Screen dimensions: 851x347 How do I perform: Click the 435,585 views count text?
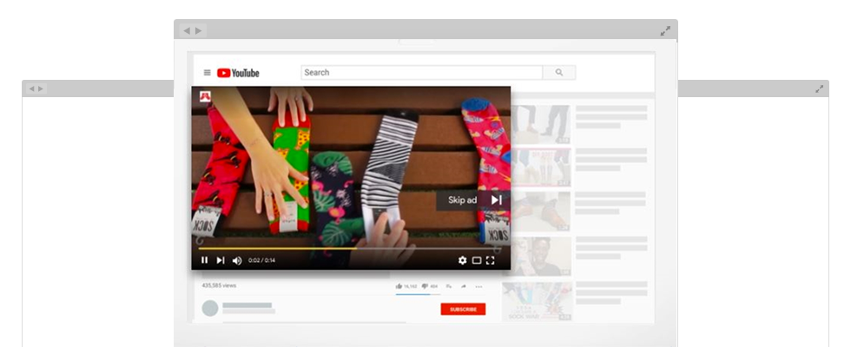coord(219,285)
